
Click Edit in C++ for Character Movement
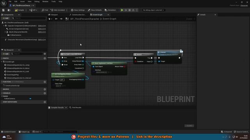[42, 40]
